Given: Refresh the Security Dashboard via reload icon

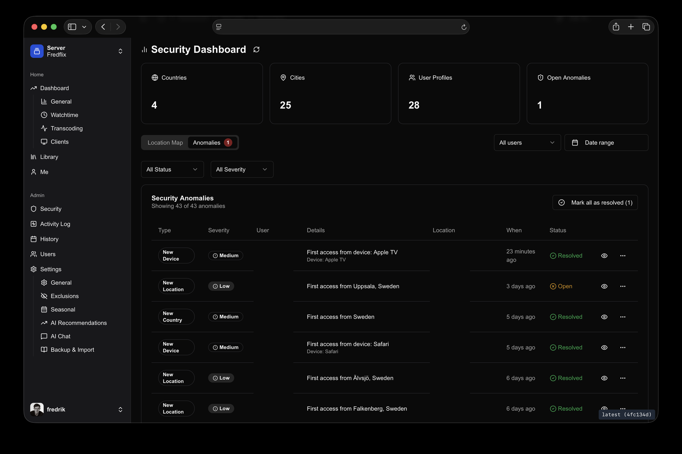Looking at the screenshot, I should 256,50.
